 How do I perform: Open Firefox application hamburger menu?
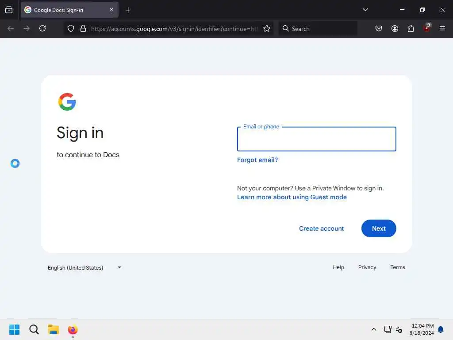442,28
